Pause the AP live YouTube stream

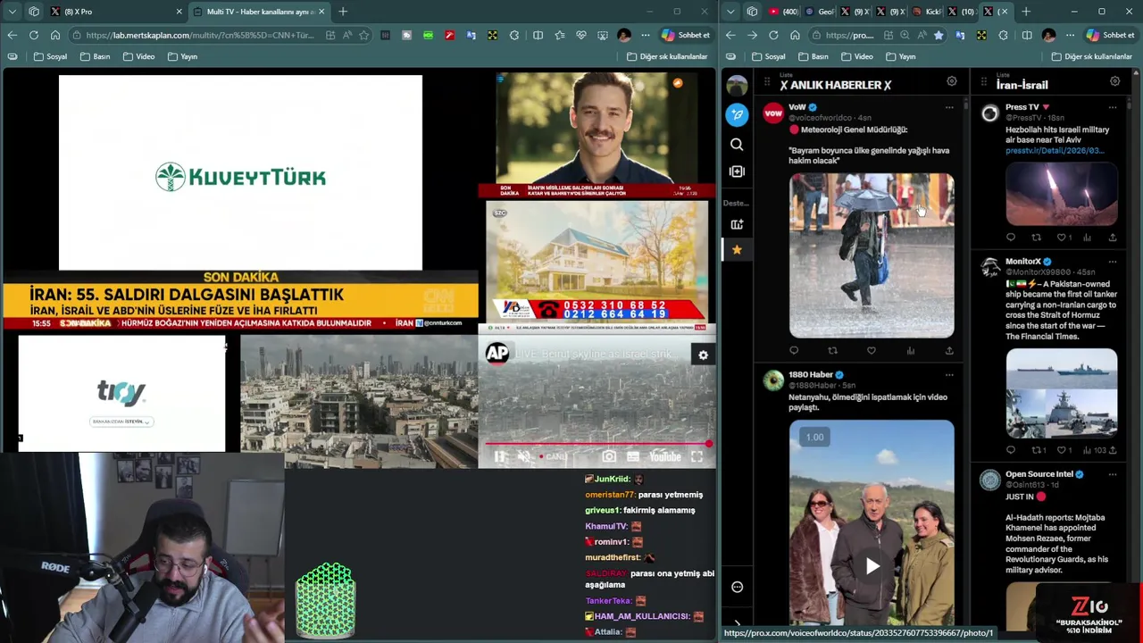(x=500, y=457)
